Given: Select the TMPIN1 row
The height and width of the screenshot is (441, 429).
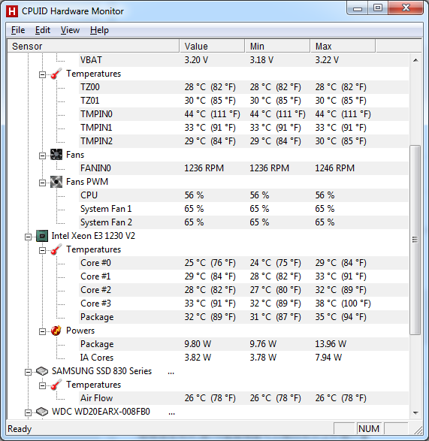Looking at the screenshot, I should tap(243, 128).
